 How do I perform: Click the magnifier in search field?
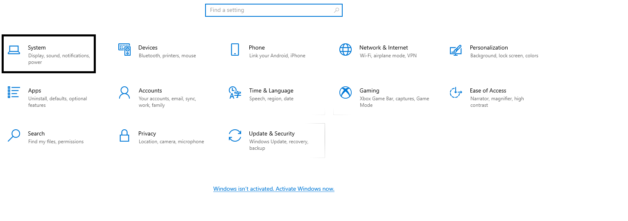[x=337, y=10]
